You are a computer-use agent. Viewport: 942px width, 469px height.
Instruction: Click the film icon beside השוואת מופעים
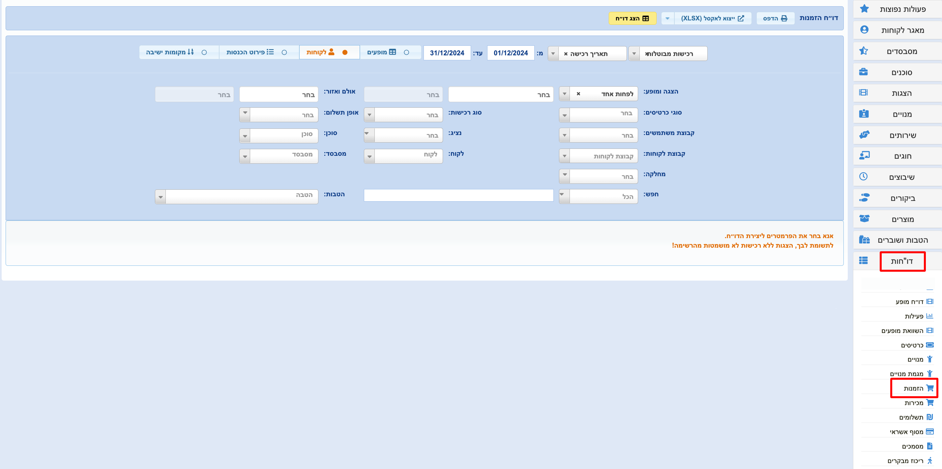pyautogui.click(x=930, y=330)
